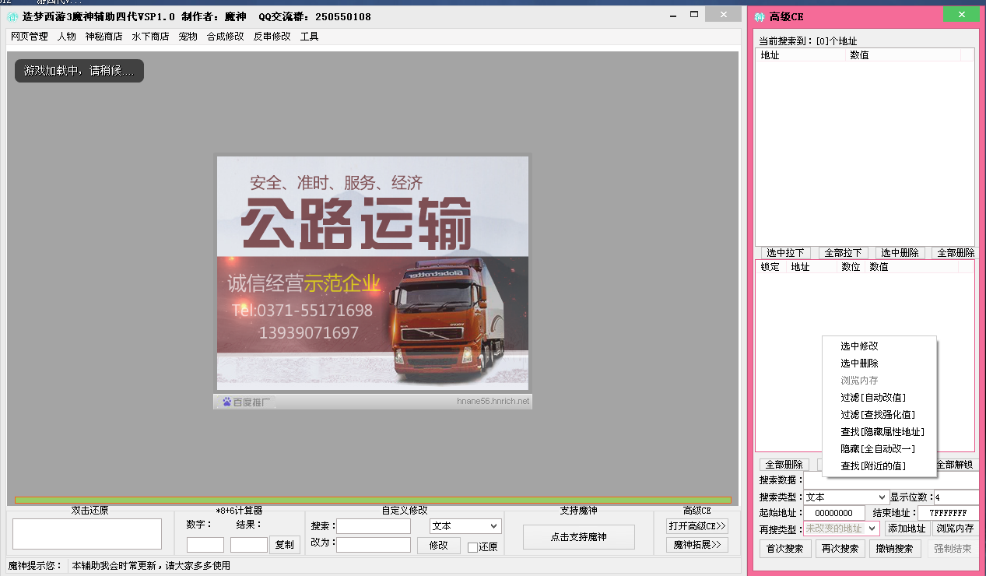This screenshot has height=576, width=986.
Task: Click the 添加地址 button
Action: pyautogui.click(x=907, y=529)
